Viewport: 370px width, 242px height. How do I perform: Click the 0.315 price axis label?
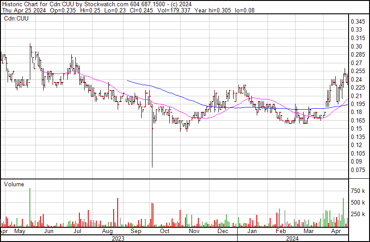pos(358,38)
